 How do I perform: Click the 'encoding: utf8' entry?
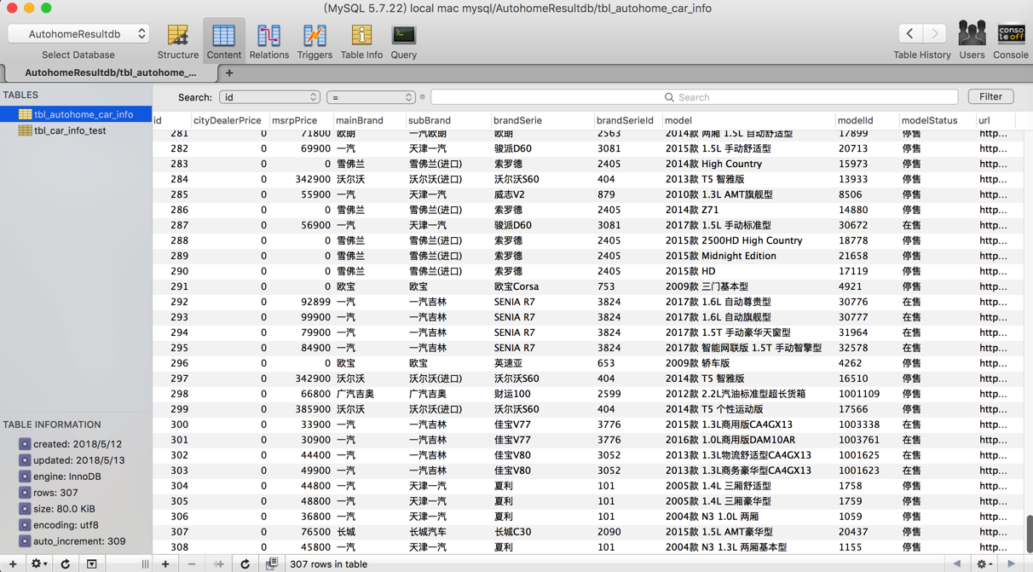click(x=66, y=525)
